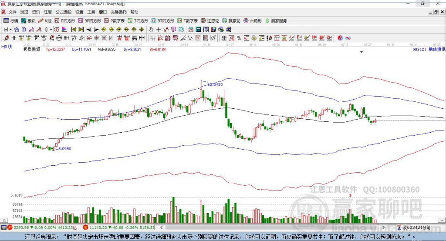Click the truck icon in toolbar
Image resolution: width=446 pixels, height=241 pixels.
[228, 30]
